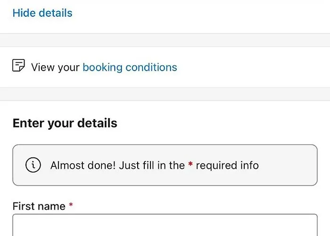The image size is (330, 236).
Task: Focus the First name input field
Action: [165, 226]
